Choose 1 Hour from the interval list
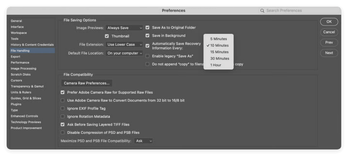Viewport: 348px width, 156px height. point(219,65)
